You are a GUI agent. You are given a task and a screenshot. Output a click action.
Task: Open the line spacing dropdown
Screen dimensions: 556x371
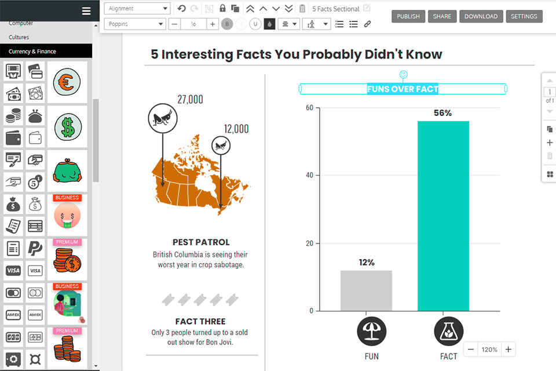point(317,24)
